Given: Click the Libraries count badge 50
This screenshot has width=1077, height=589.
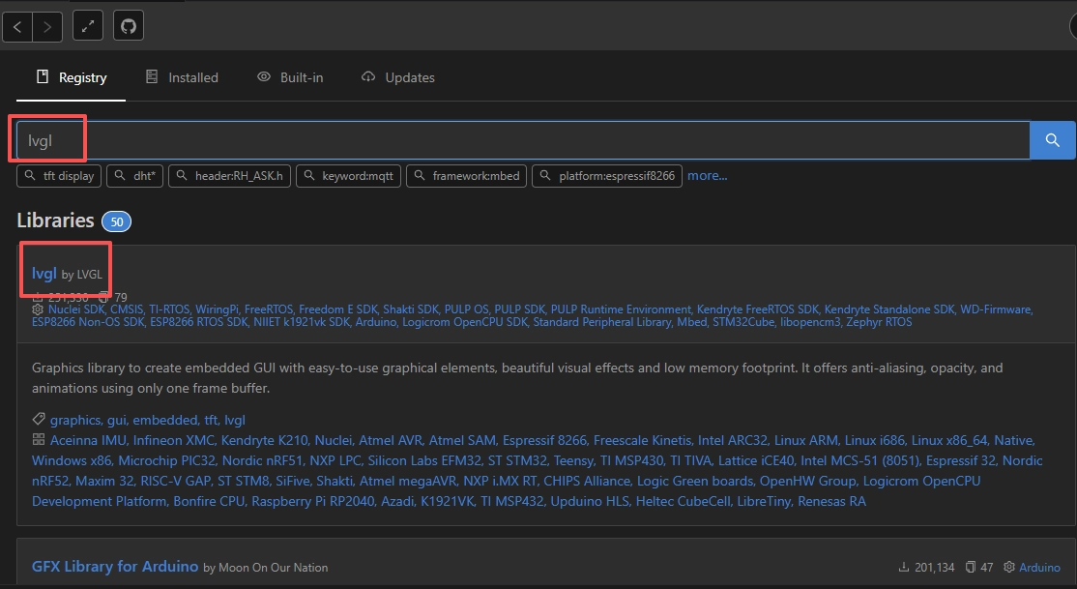Looking at the screenshot, I should coord(117,222).
